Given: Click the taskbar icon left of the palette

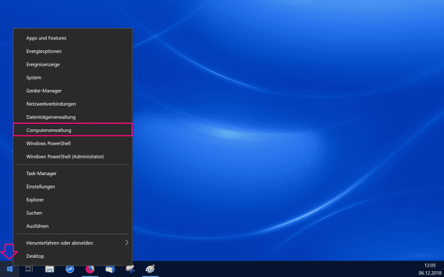Looking at the screenshot, I should pos(129,269).
